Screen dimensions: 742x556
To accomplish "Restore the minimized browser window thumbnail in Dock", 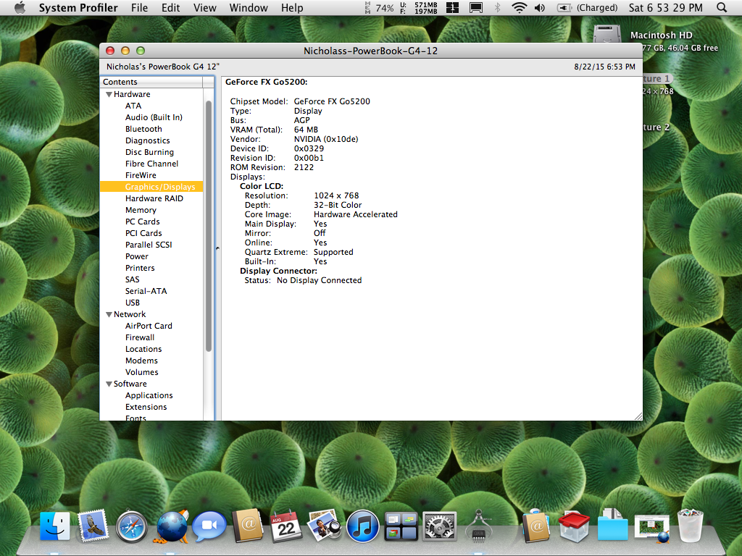I will pos(651,528).
